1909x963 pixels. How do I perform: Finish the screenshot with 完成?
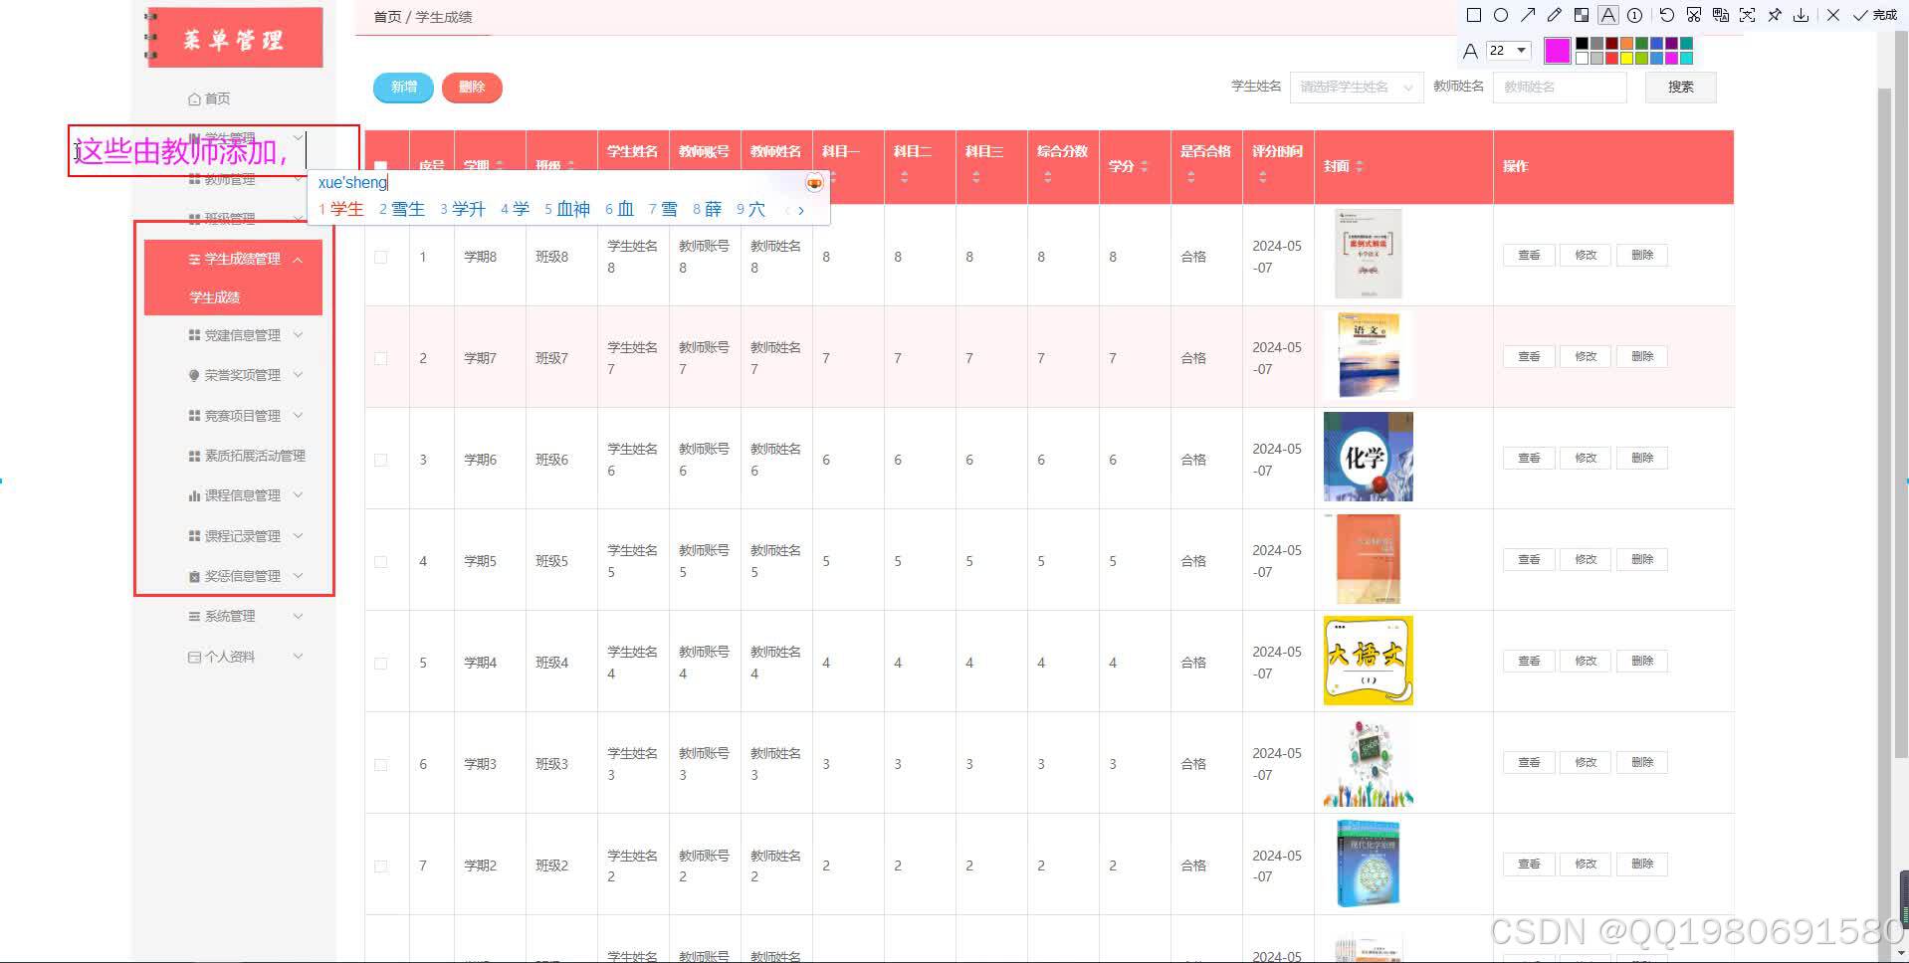click(x=1875, y=15)
